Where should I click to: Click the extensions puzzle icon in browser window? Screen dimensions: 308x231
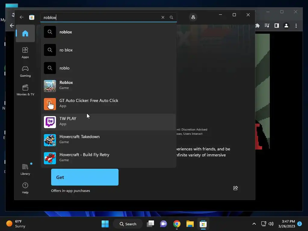[257, 26]
